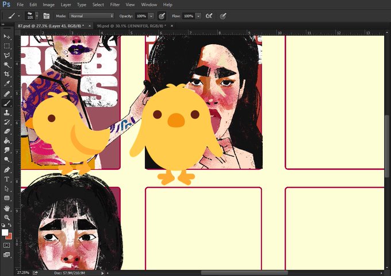
Task: Select the Magic Wand tool
Action: click(x=7, y=65)
